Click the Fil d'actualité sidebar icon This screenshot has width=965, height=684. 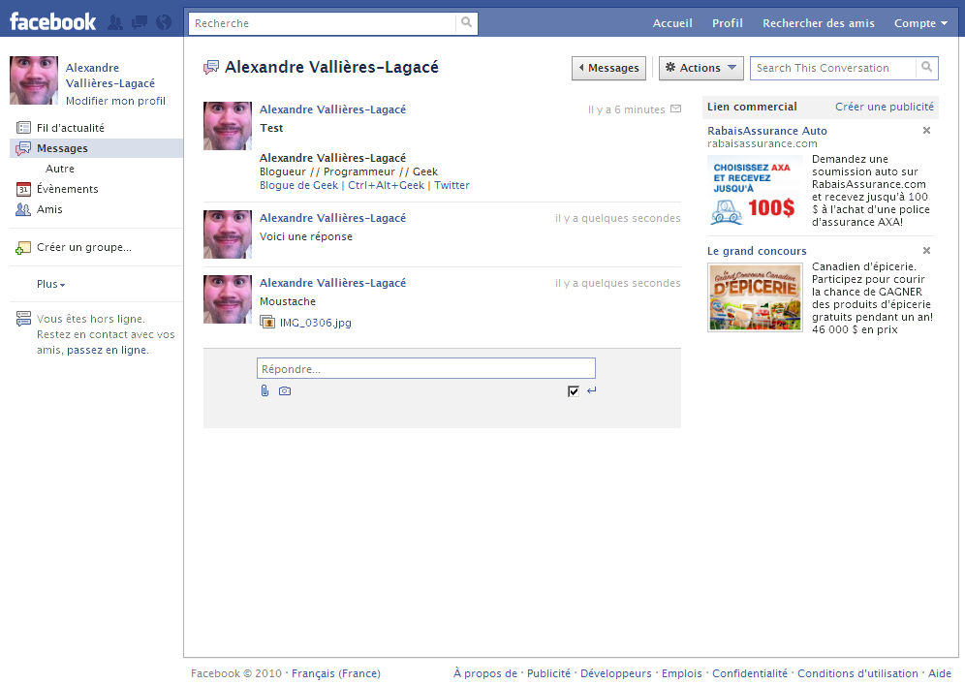click(x=23, y=128)
